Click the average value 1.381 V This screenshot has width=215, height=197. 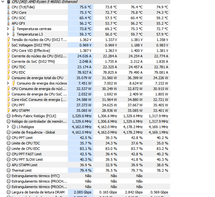tap(162, 51)
